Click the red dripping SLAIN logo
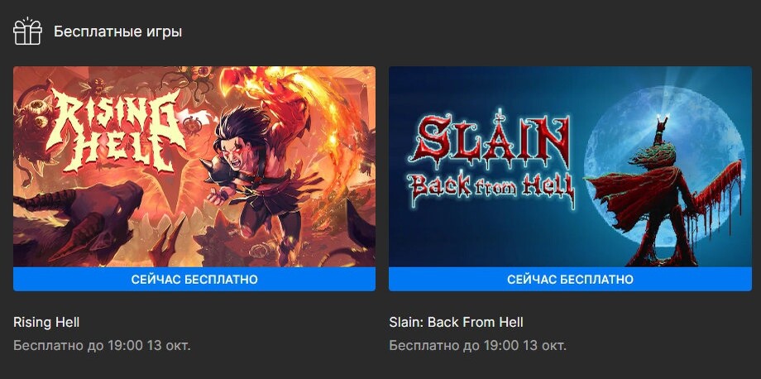This screenshot has width=761, height=379. 491,141
